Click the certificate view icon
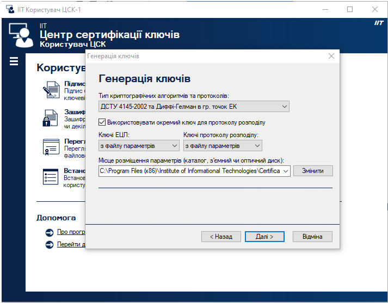This screenshot has height=303, width=388. point(51,147)
